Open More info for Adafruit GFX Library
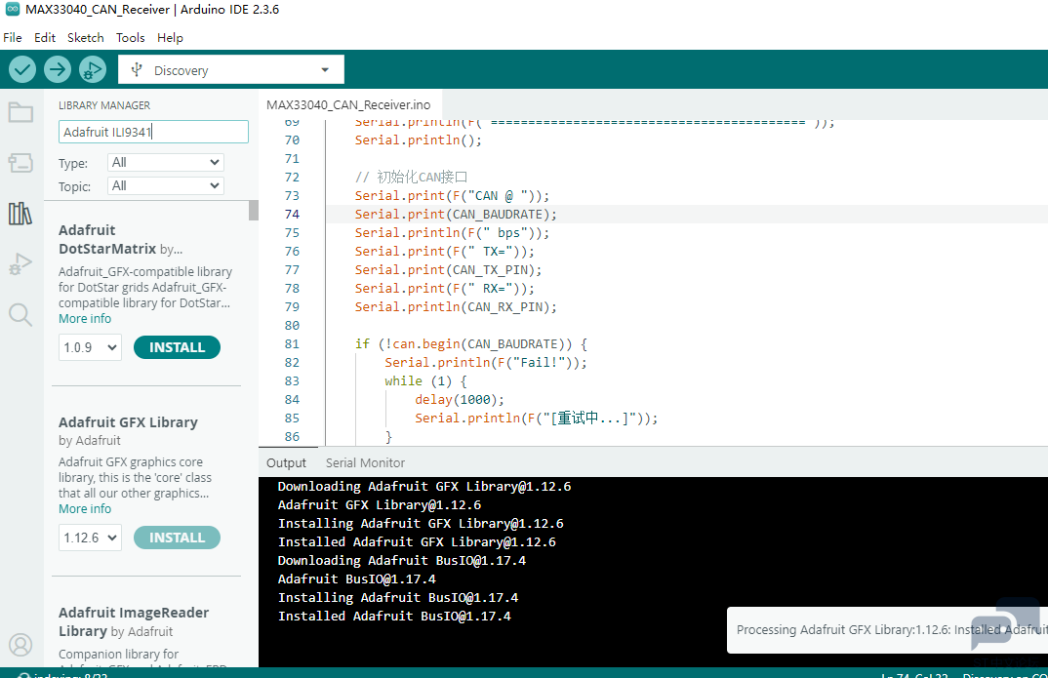 tap(85, 509)
